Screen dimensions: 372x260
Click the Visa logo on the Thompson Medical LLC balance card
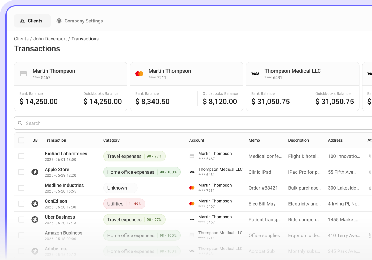coord(255,74)
